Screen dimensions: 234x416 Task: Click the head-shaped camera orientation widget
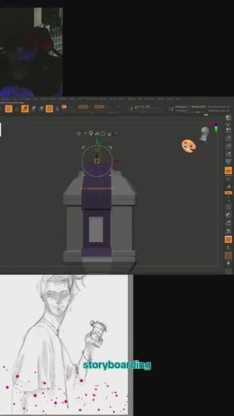coord(204,135)
